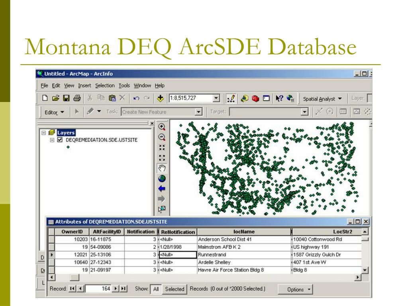Collapse the Layers tree node

click(x=43, y=133)
